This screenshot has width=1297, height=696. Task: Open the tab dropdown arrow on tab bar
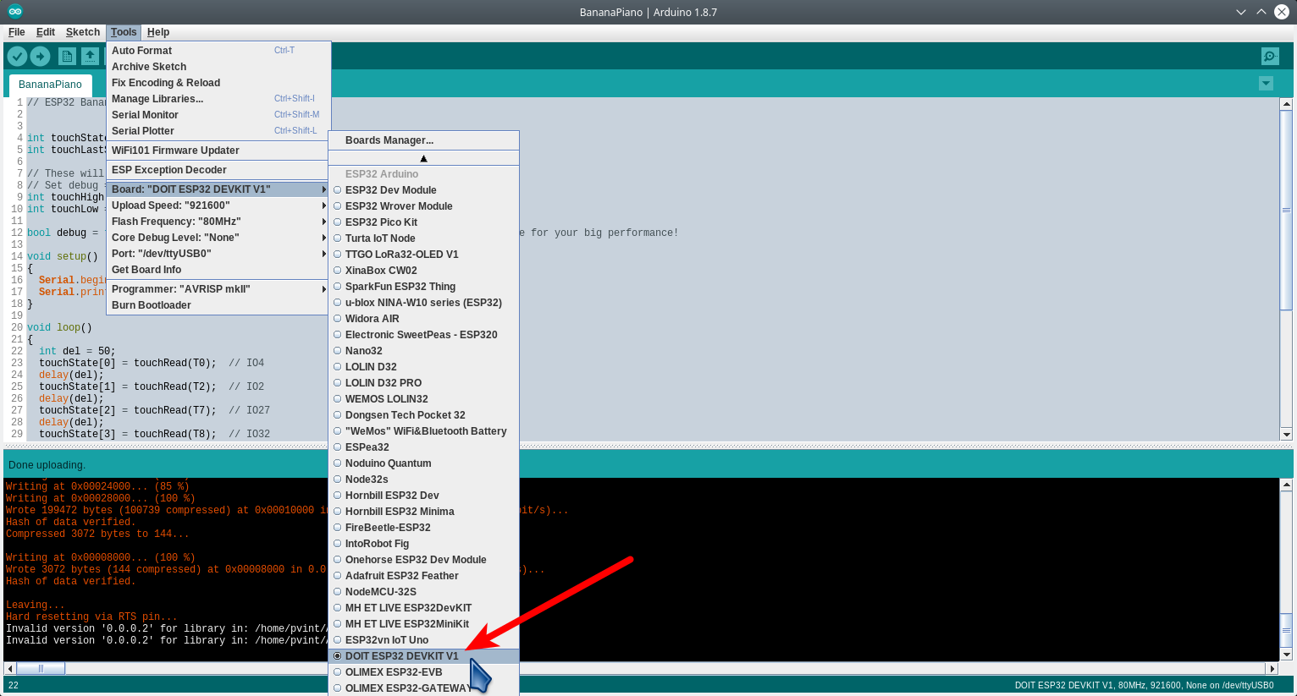(1266, 84)
